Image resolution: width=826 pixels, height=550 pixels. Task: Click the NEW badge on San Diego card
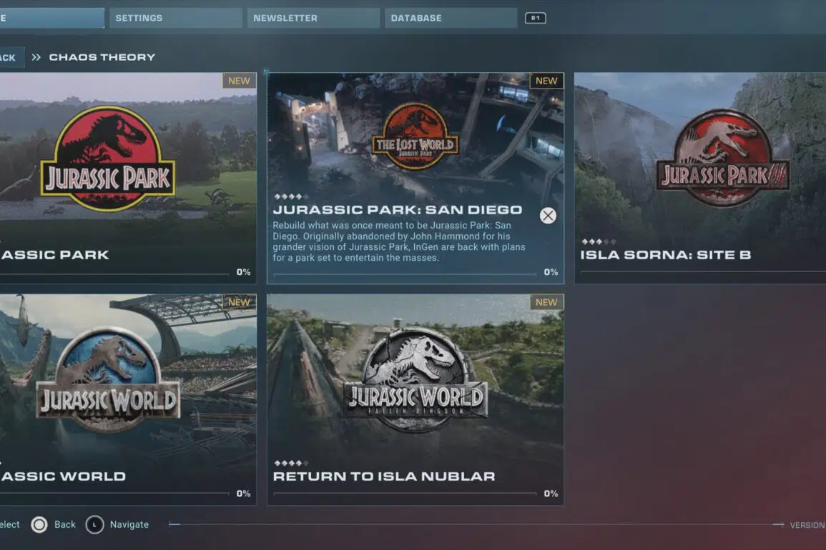pos(546,81)
